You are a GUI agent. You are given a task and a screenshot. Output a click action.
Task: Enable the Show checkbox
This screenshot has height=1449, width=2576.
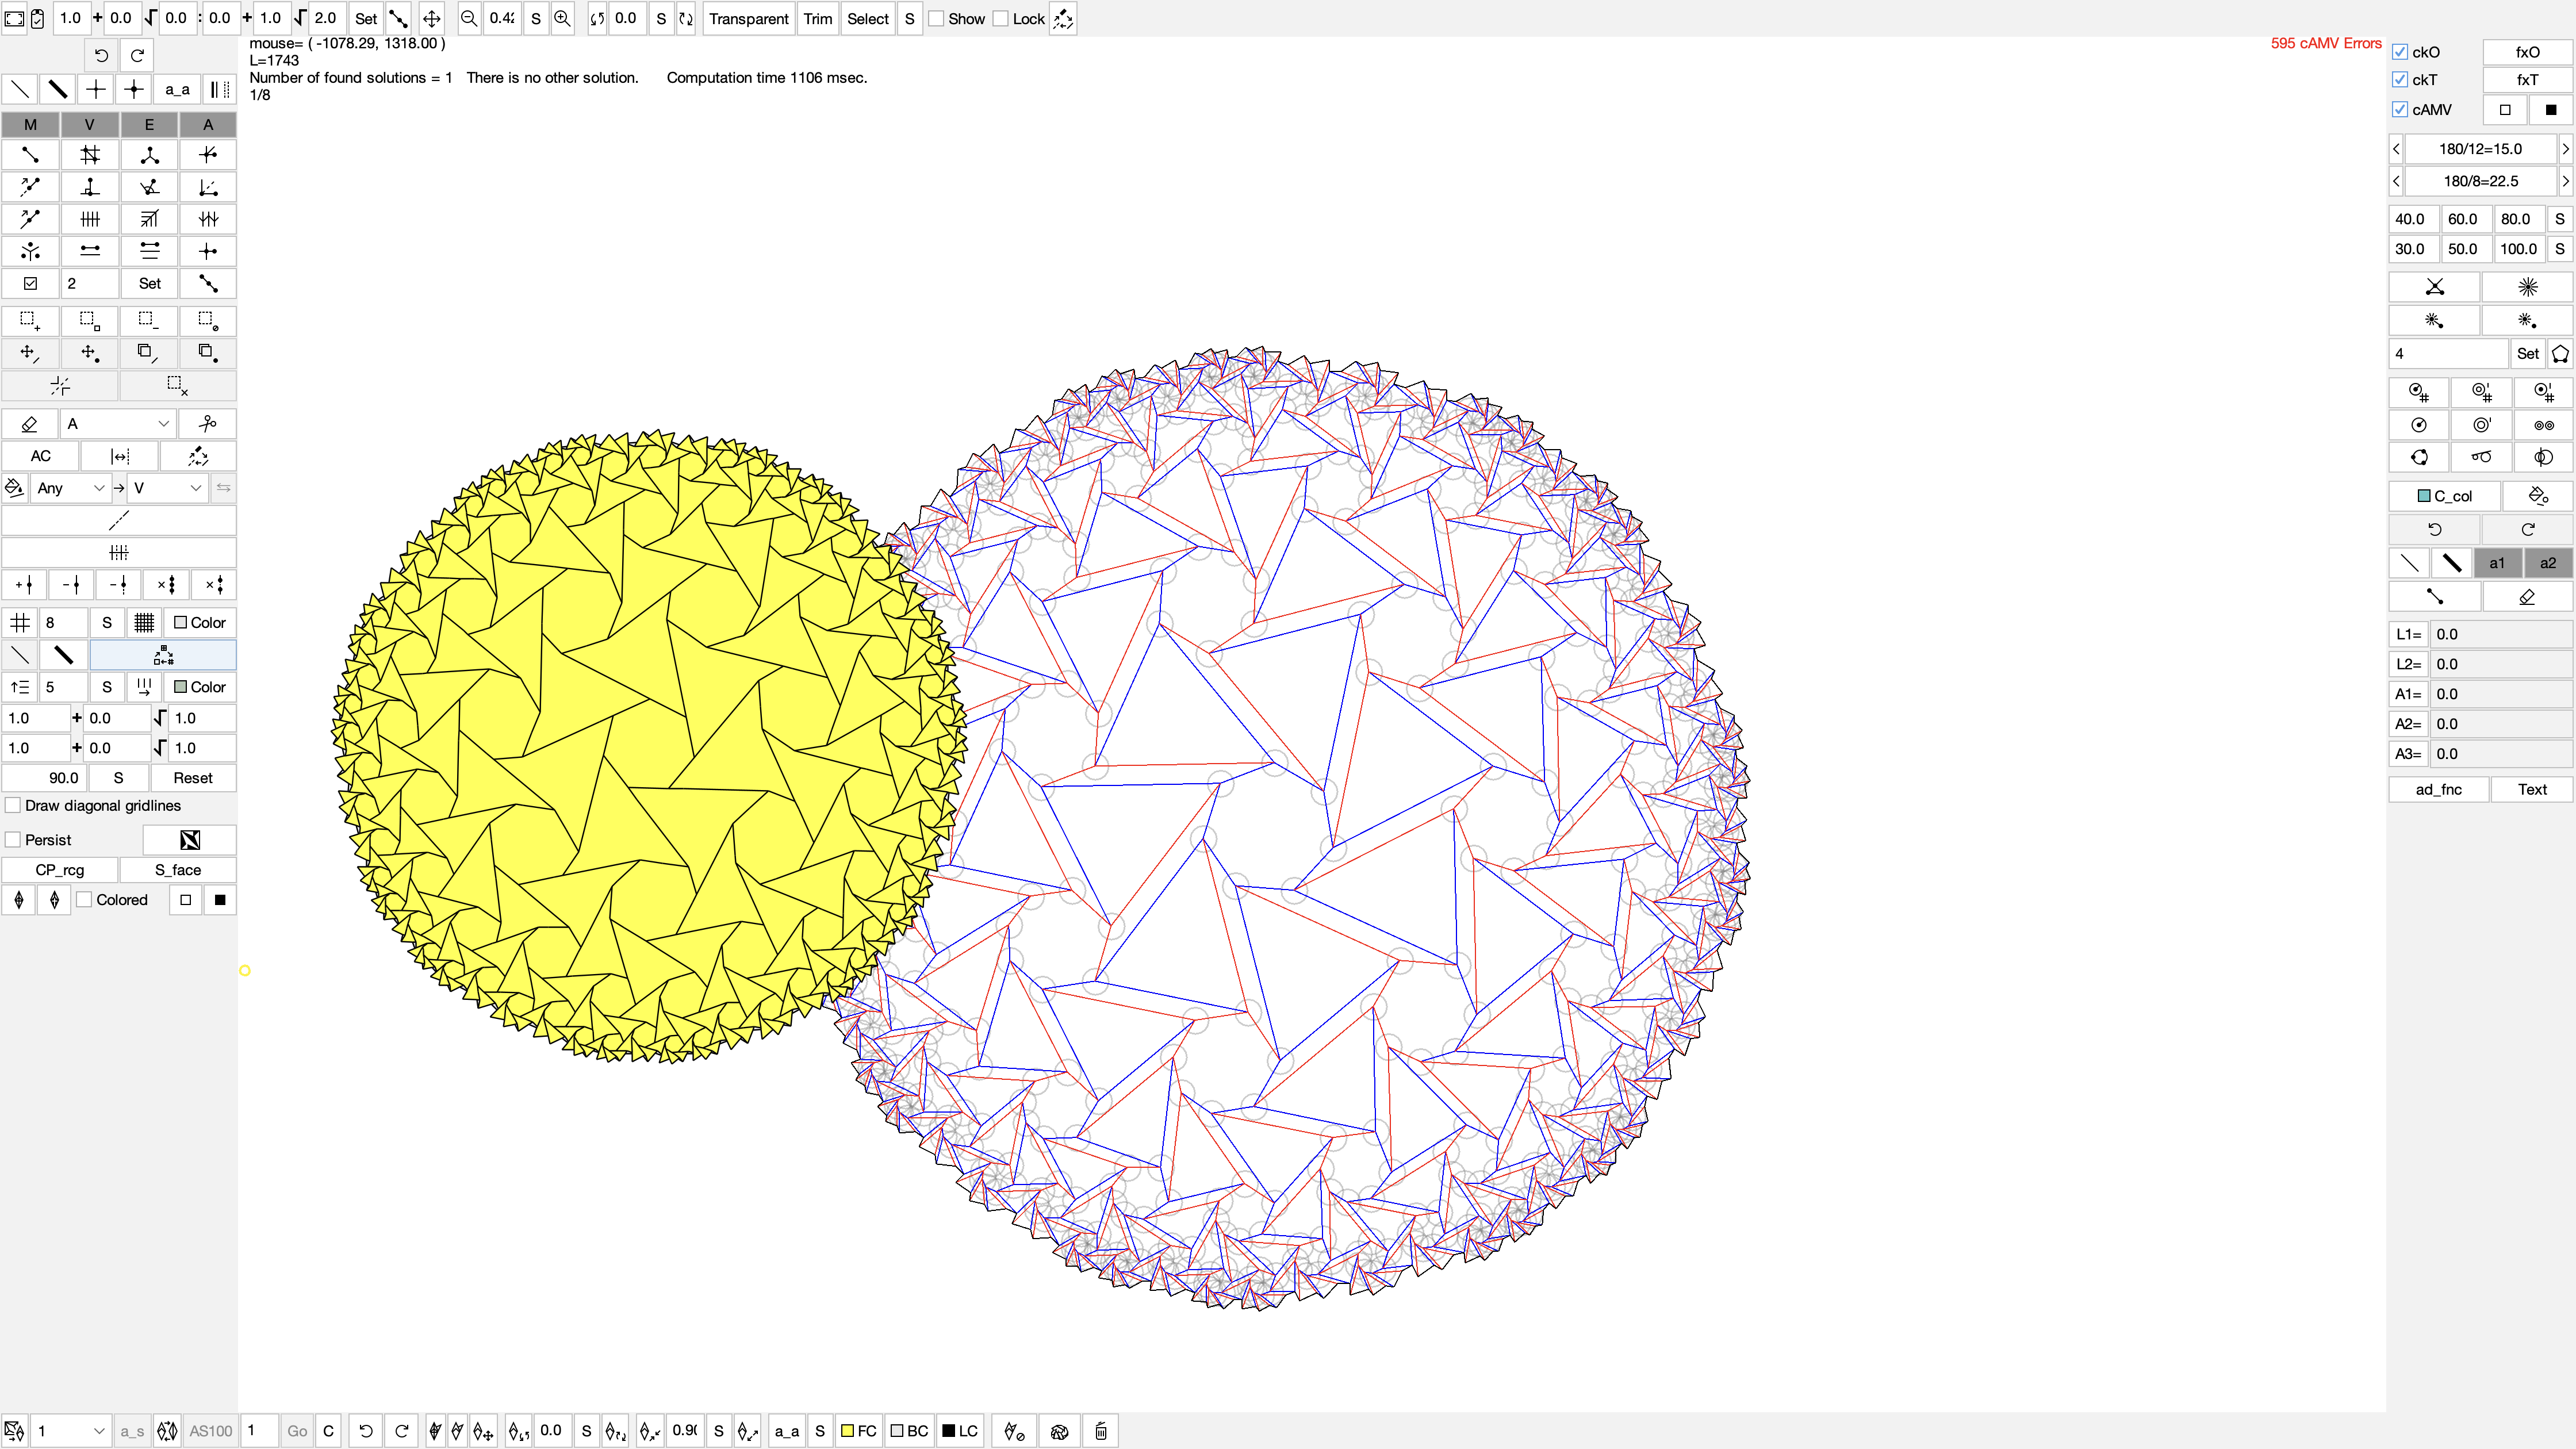937,18
